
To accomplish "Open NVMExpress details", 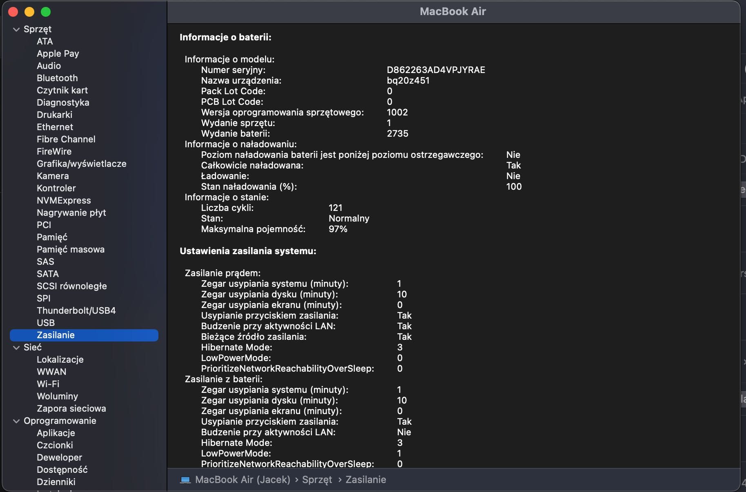I will pos(64,200).
